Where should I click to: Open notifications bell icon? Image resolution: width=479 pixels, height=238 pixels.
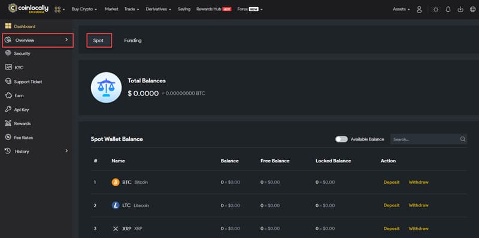pos(448,10)
